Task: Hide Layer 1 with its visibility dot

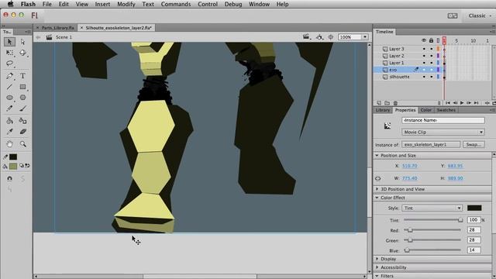Action: (424, 63)
